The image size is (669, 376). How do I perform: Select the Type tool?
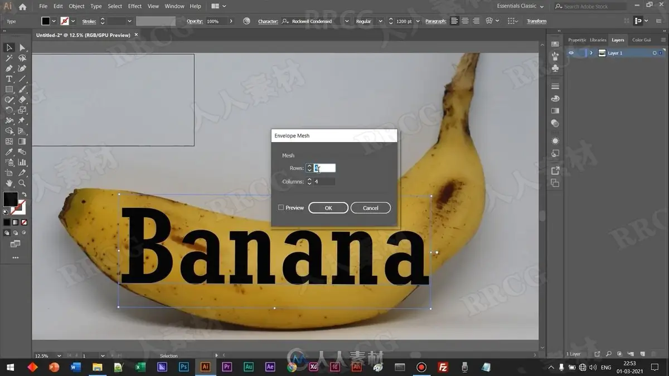(x=9, y=79)
